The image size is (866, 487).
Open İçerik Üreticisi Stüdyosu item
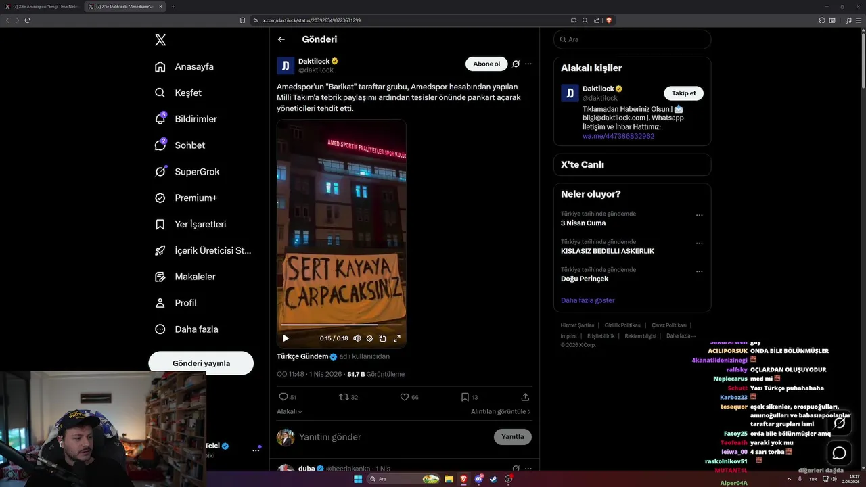click(203, 250)
